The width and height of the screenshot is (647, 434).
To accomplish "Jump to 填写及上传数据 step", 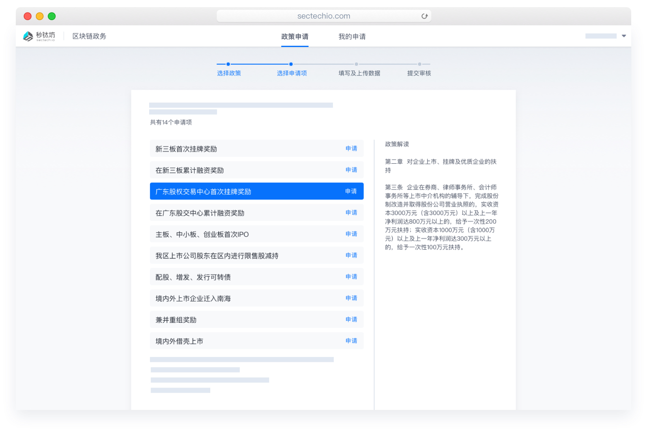I will pyautogui.click(x=356, y=64).
